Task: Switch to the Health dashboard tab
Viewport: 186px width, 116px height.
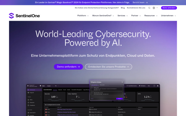Action: click(x=64, y=90)
